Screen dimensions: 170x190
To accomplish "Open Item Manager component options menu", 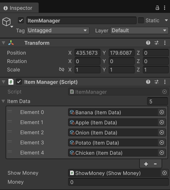I will coord(165,82).
